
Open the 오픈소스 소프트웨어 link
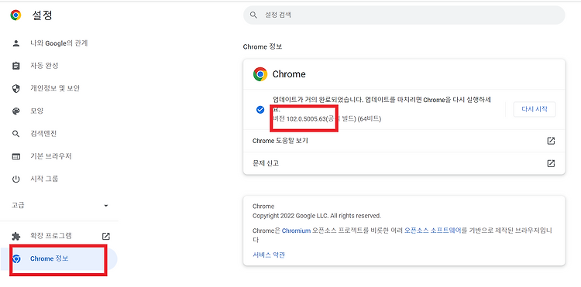(x=432, y=231)
